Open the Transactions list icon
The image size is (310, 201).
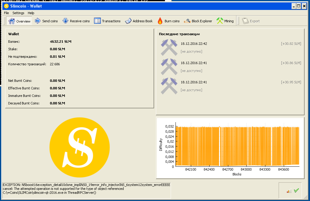(97, 21)
